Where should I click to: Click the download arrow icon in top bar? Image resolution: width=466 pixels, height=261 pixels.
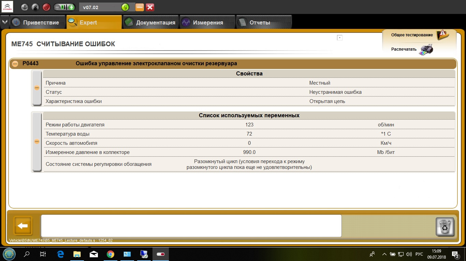tap(25, 7)
